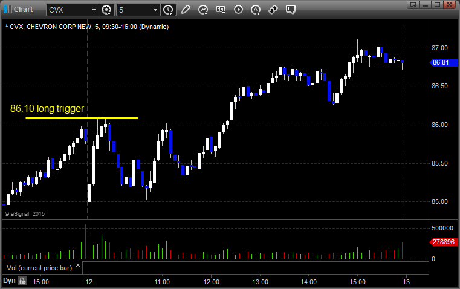The height and width of the screenshot is (289, 460).
Task: Minimize the chart window
Action: (426, 4)
